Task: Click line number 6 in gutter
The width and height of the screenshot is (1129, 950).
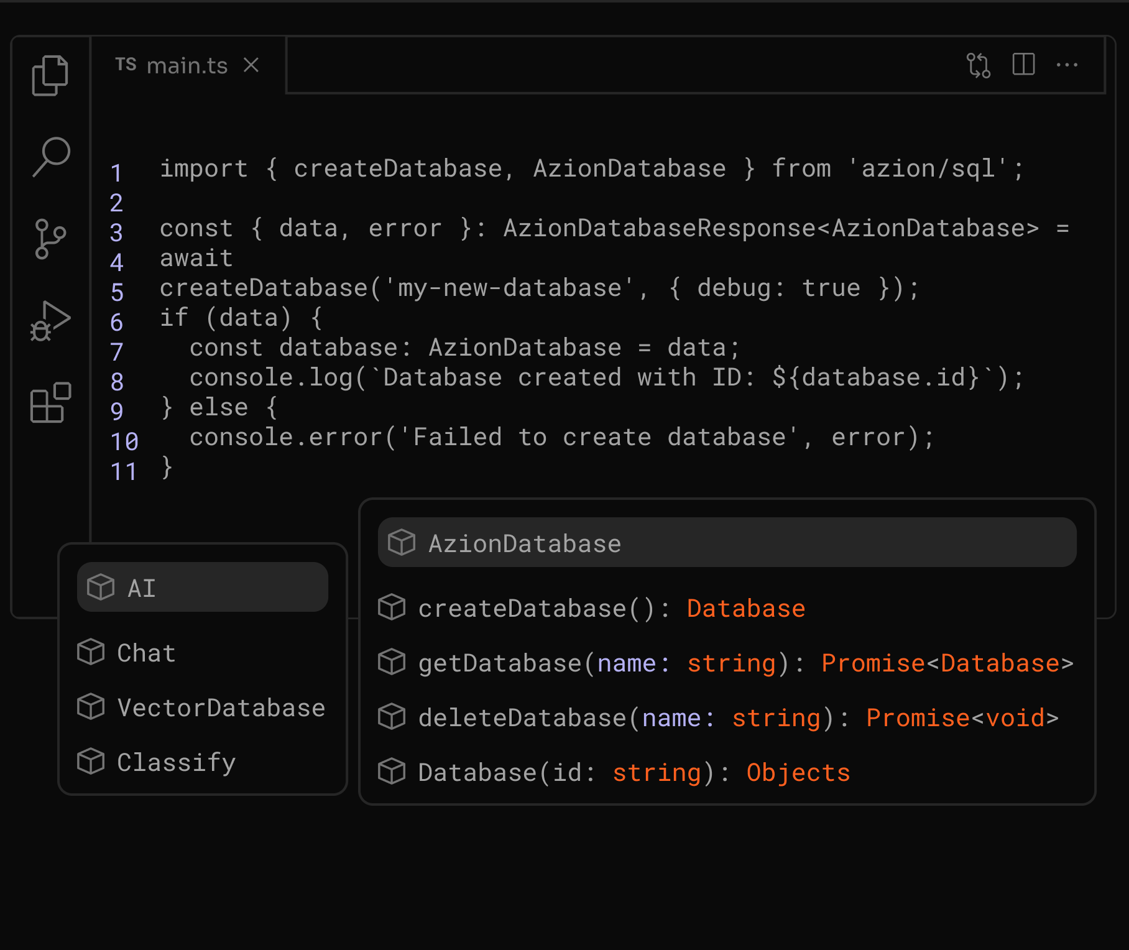Action: [116, 322]
